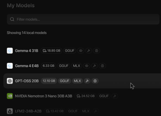The height and width of the screenshot is (116, 161).
Task: Click the brain icon for Gemma 4 E4B
Action: [102, 66]
